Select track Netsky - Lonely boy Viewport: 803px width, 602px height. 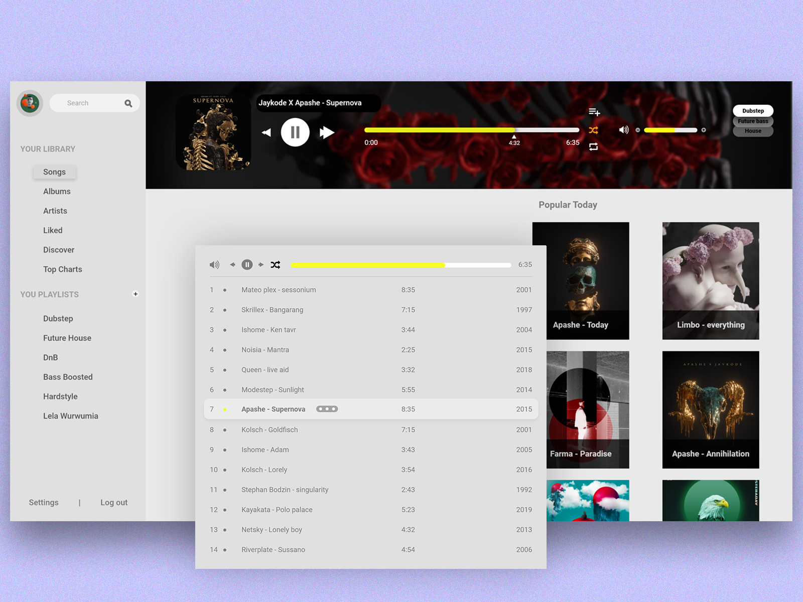coord(371,530)
